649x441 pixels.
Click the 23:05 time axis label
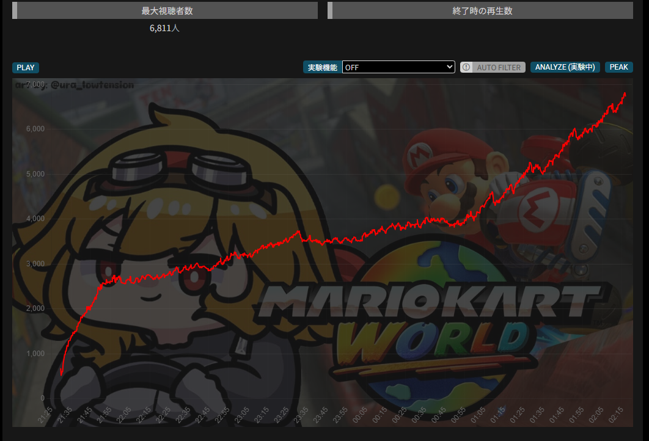click(242, 415)
